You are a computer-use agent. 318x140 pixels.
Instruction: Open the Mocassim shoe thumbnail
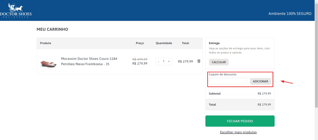point(48,63)
